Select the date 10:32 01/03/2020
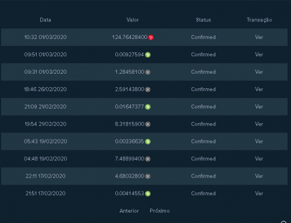Screen dimensions: 291x223 coord(45,37)
